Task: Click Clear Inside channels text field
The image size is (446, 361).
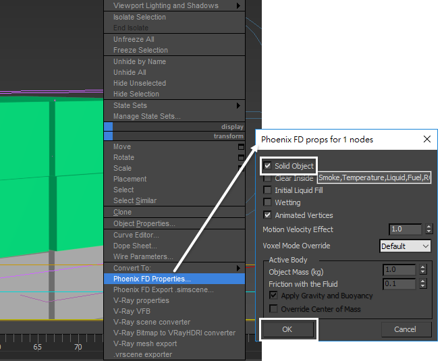Action: [374, 177]
